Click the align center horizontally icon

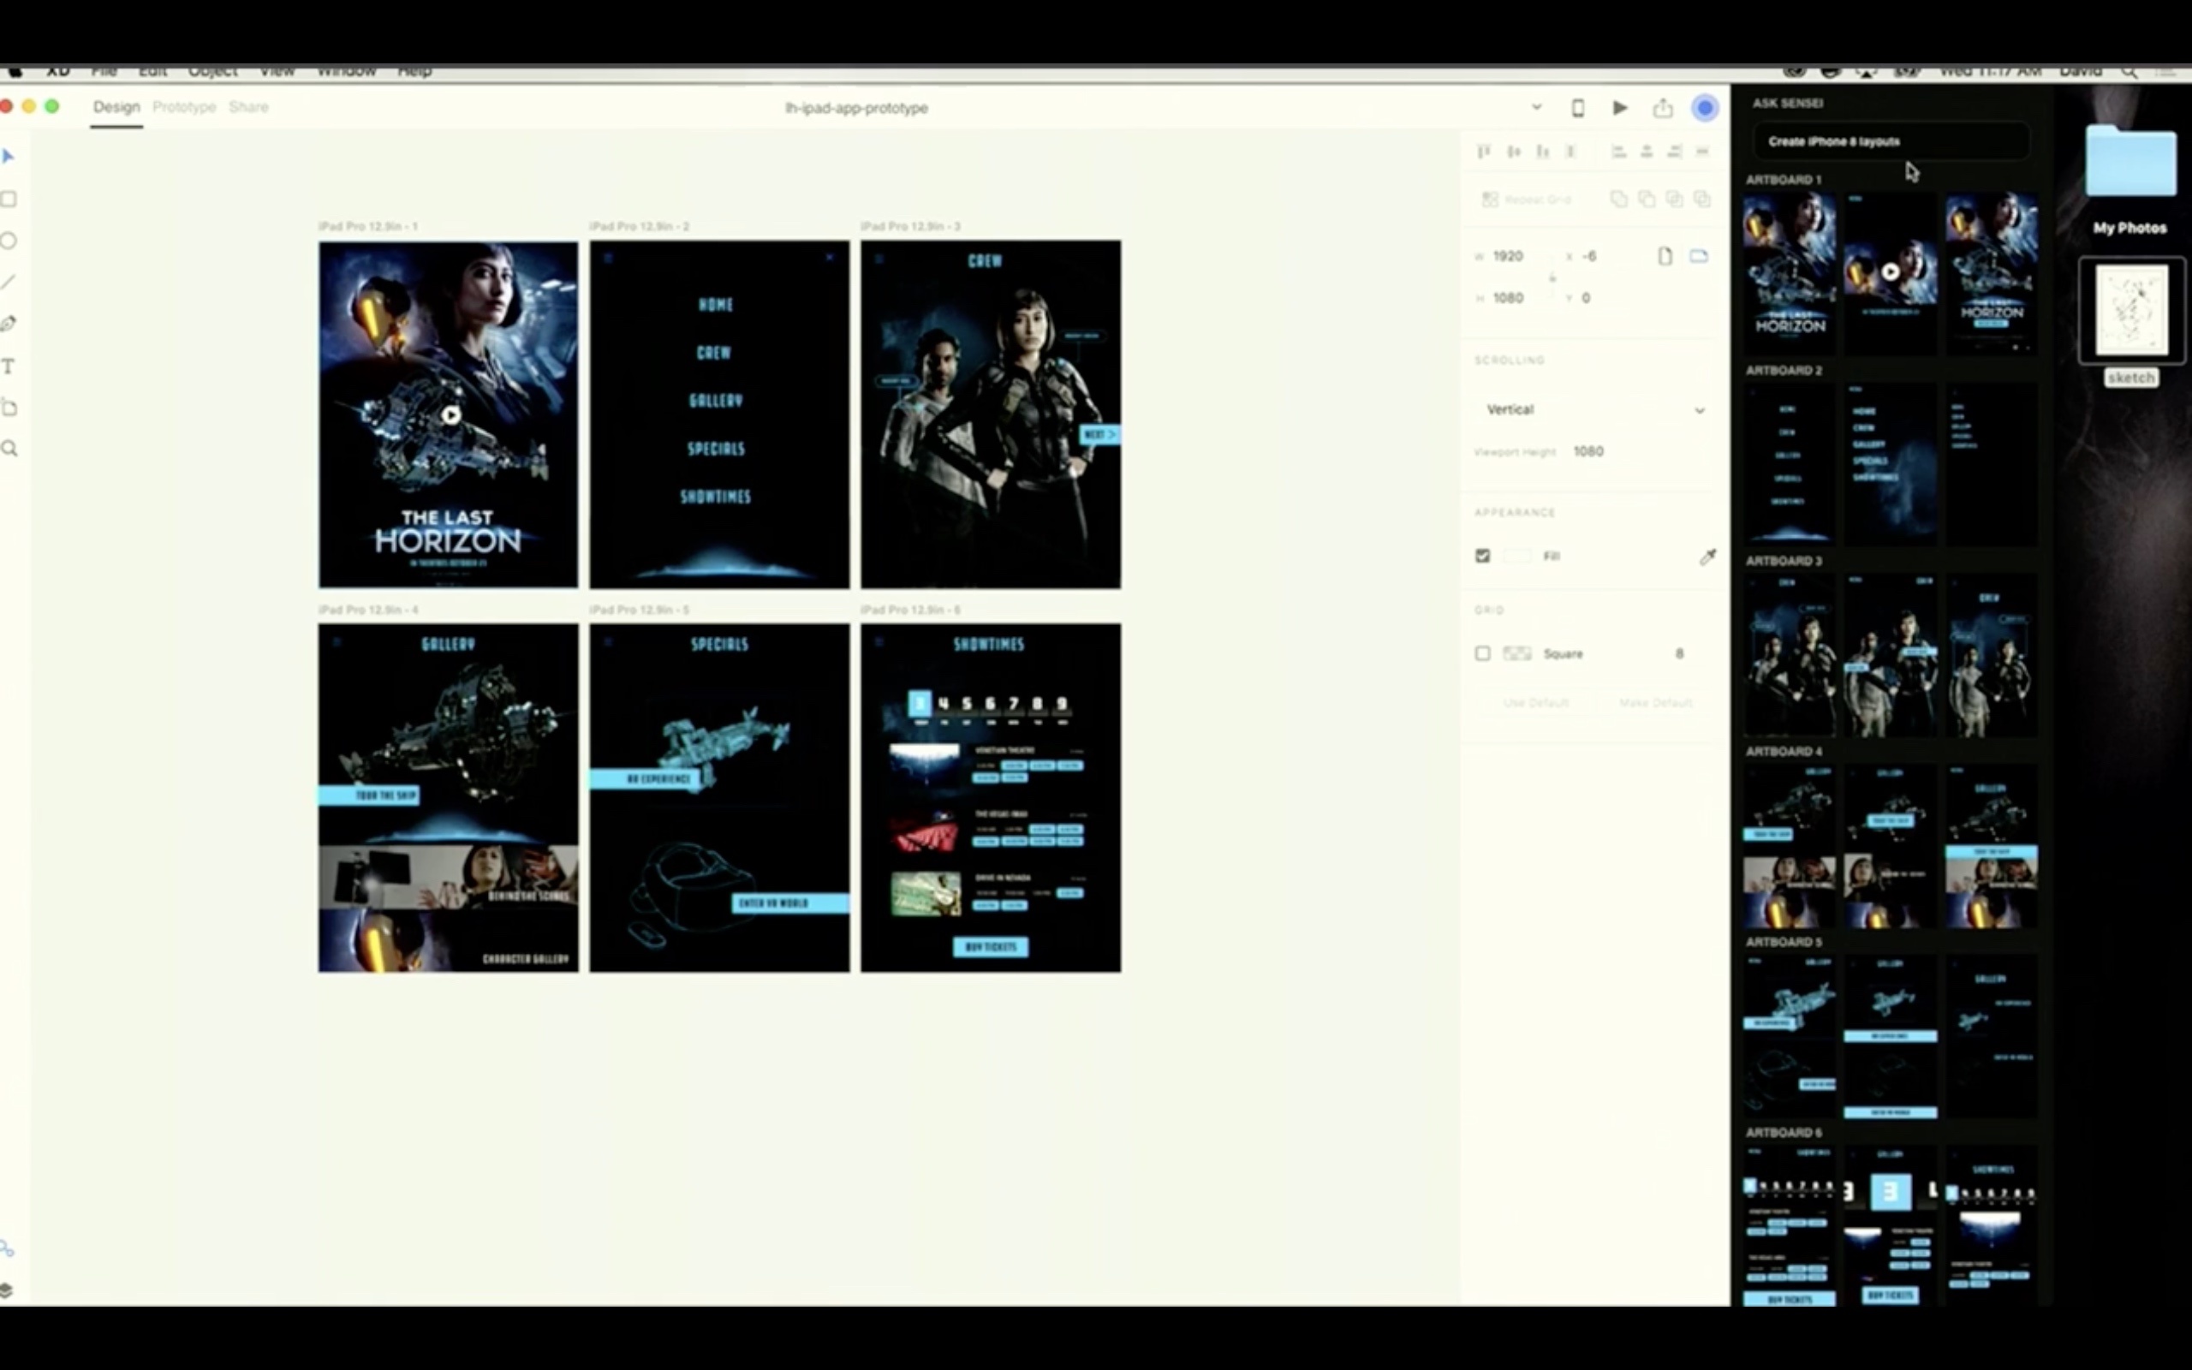click(1647, 152)
